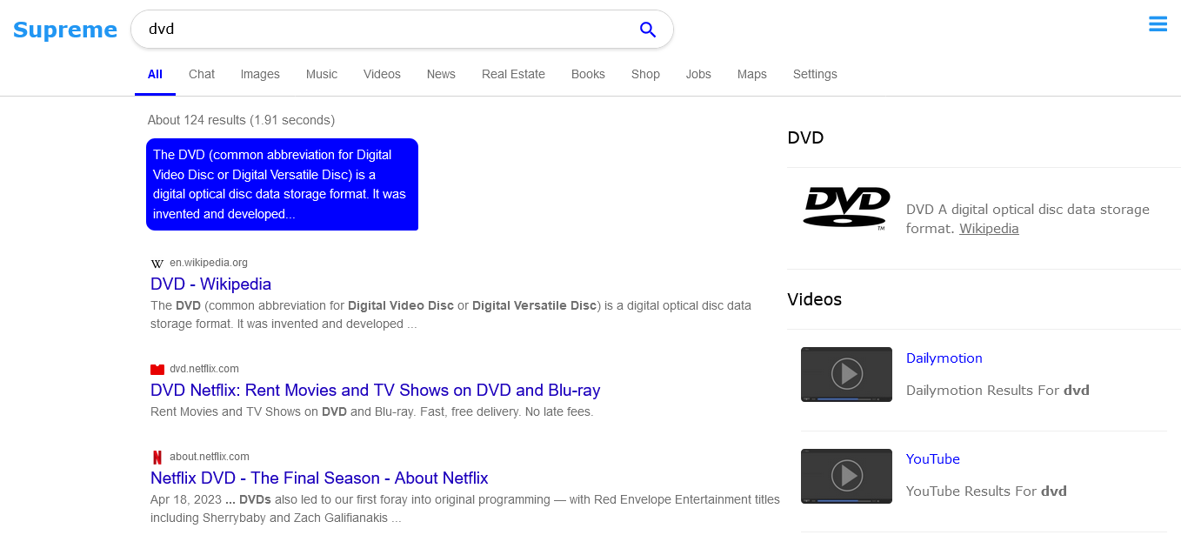Open the Dailymotion video link

click(x=944, y=358)
